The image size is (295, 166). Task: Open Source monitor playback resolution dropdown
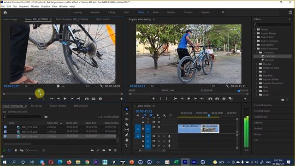(91, 86)
